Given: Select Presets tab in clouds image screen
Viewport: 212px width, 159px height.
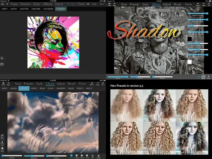Looking at the screenshot, I should [x=28, y=84].
